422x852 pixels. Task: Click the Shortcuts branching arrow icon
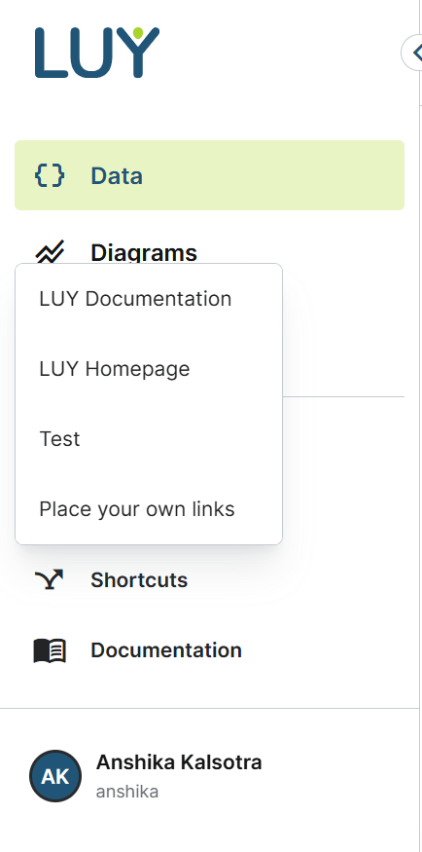click(49, 579)
